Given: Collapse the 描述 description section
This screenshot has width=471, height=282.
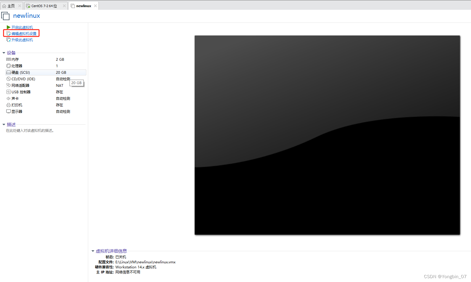Looking at the screenshot, I should click(x=4, y=125).
